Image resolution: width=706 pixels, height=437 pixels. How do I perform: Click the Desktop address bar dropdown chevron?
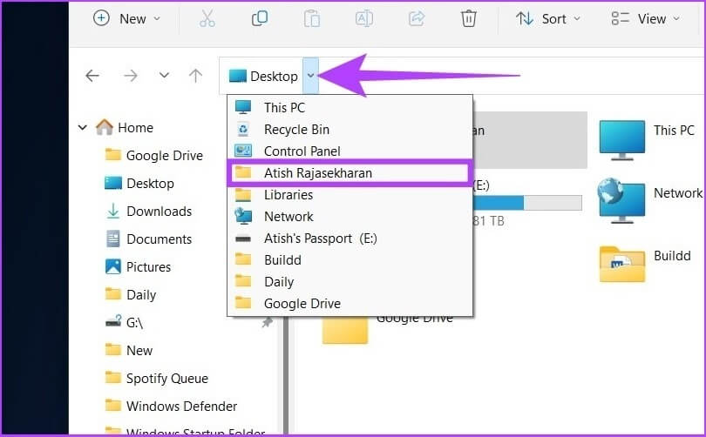click(x=310, y=76)
